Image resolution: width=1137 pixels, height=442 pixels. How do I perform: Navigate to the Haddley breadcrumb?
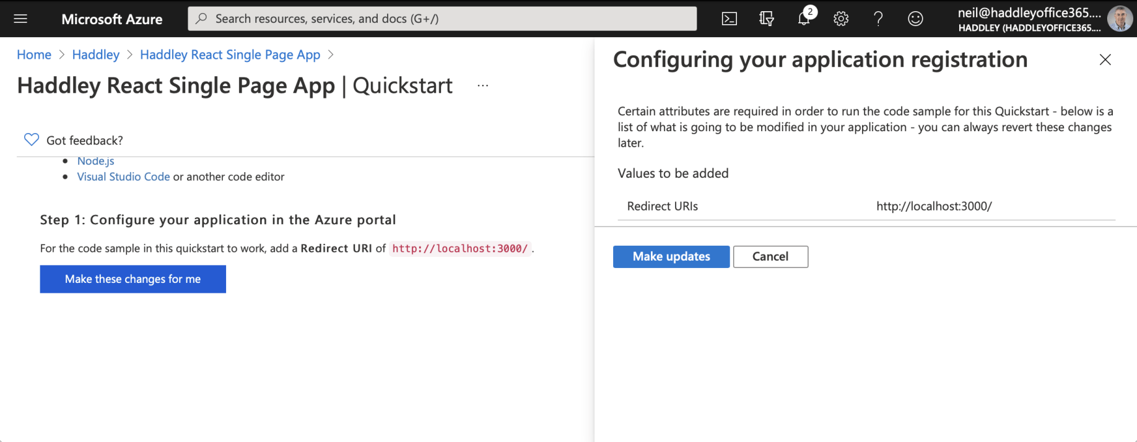click(x=96, y=54)
